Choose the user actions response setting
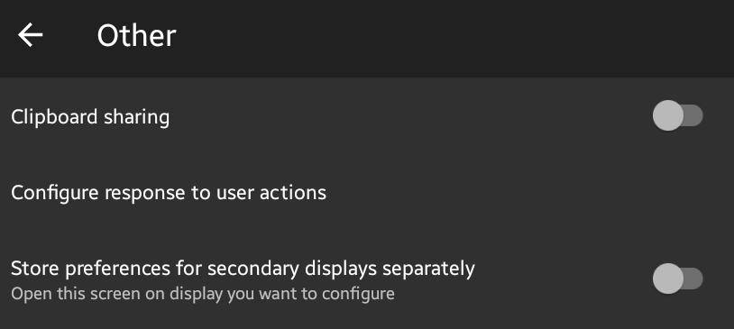The image size is (734, 329). [x=367, y=192]
